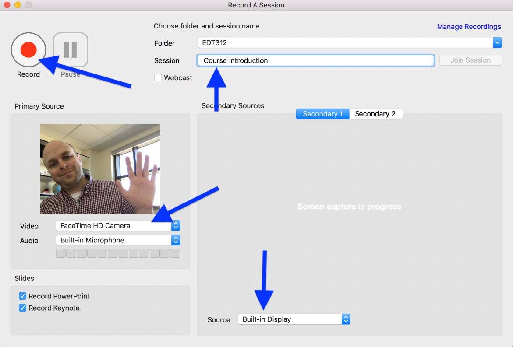513x347 pixels.
Task: Switch to the Secondary 1 tab
Action: [322, 114]
